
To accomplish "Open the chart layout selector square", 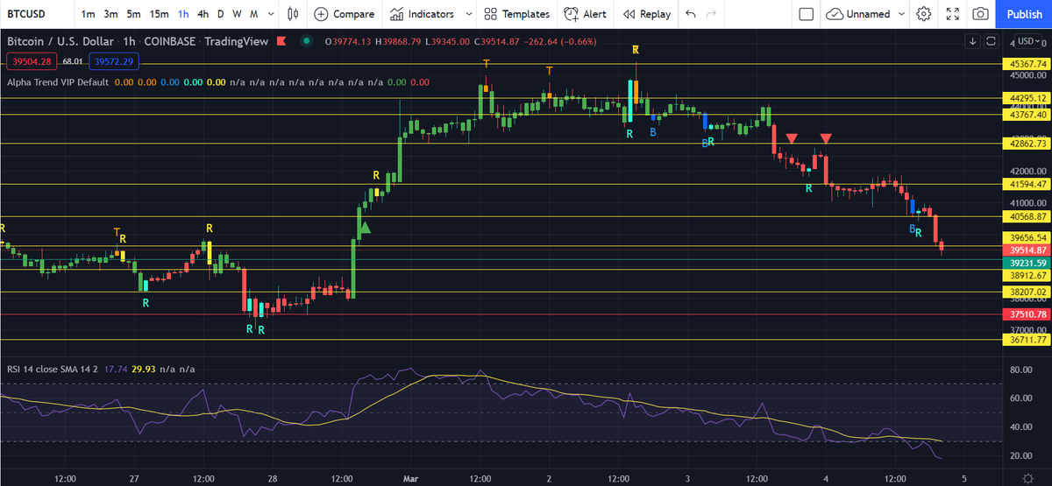I will click(x=807, y=14).
